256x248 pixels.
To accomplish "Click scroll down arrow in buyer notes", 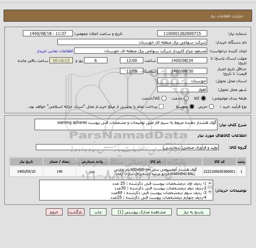I will tap(210, 191).
